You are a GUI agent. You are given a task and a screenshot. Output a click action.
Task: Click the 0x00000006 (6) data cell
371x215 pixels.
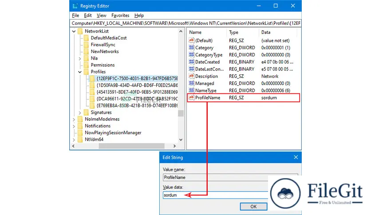(276, 91)
